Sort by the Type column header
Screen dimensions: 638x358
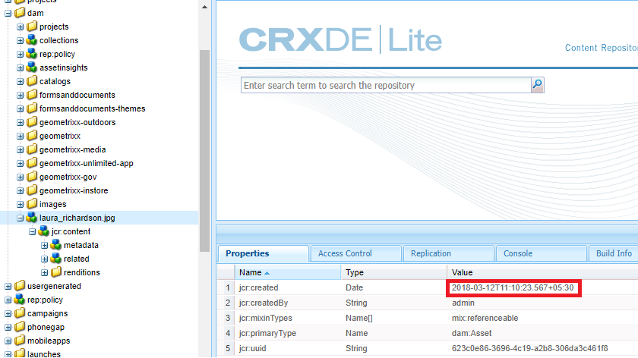394,272
